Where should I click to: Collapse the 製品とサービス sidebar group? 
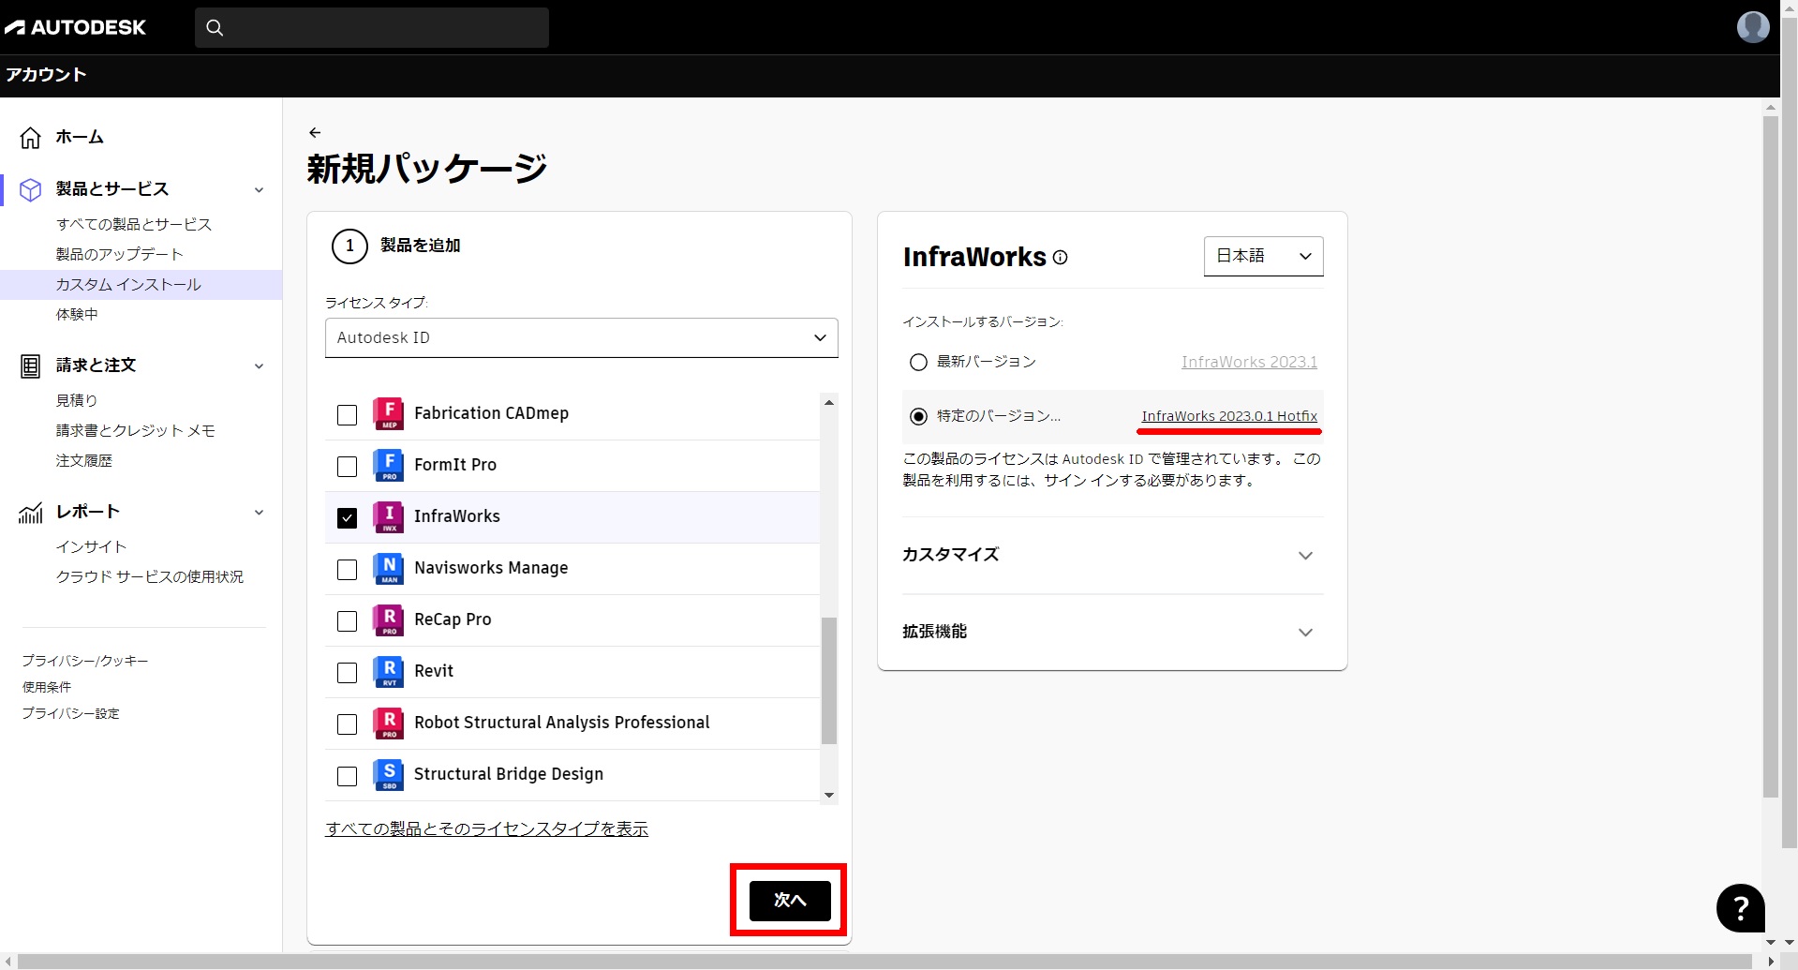click(260, 190)
